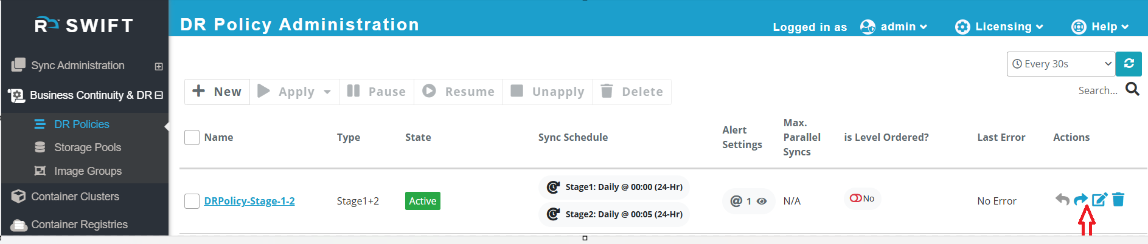This screenshot has width=1148, height=244.
Task: Click the No Error cell
Action: tap(997, 201)
